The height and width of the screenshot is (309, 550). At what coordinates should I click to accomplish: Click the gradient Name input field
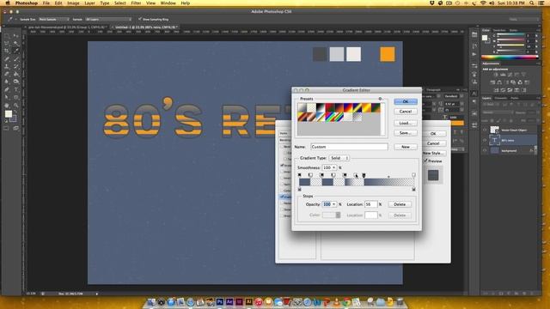(349, 147)
